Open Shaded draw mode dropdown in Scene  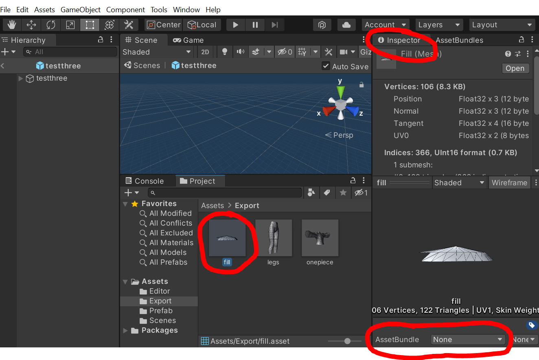[x=157, y=52]
